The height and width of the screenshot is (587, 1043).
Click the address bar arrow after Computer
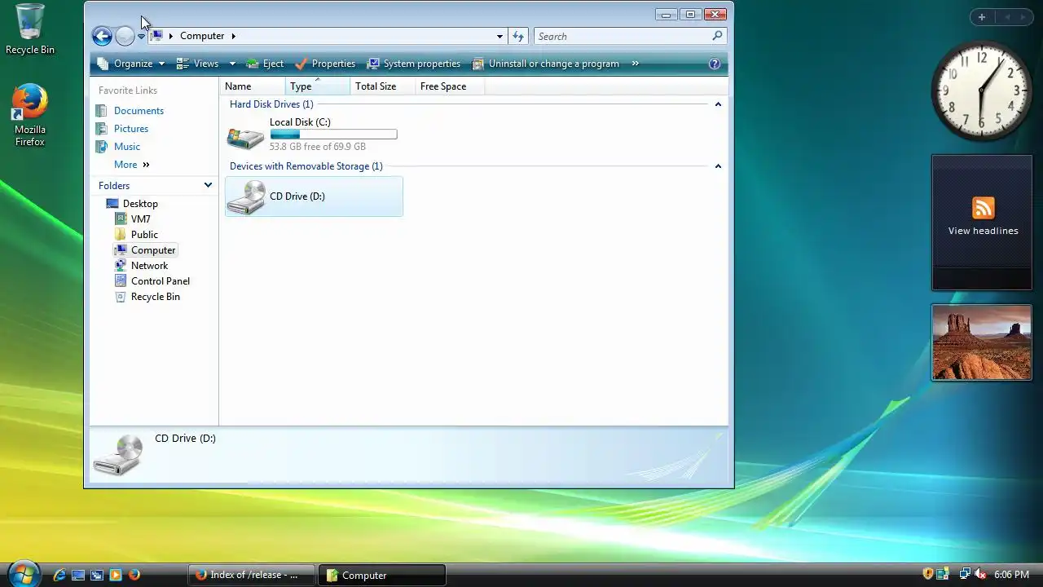(x=233, y=36)
